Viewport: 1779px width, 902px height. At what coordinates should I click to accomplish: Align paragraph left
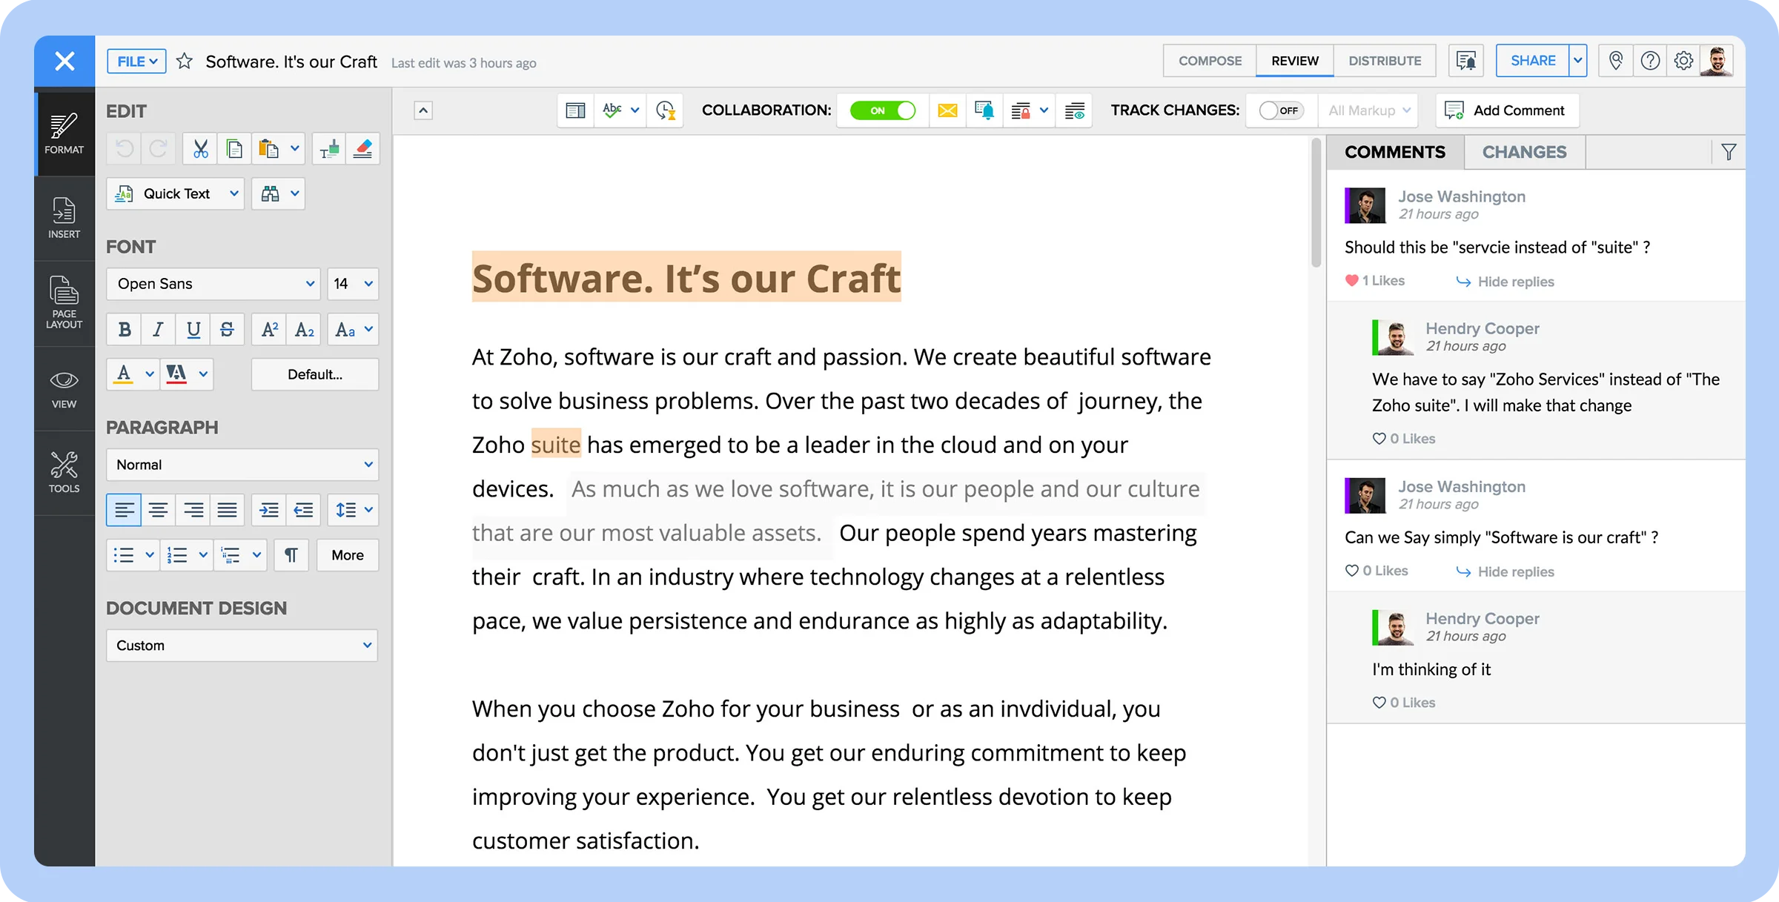[124, 510]
